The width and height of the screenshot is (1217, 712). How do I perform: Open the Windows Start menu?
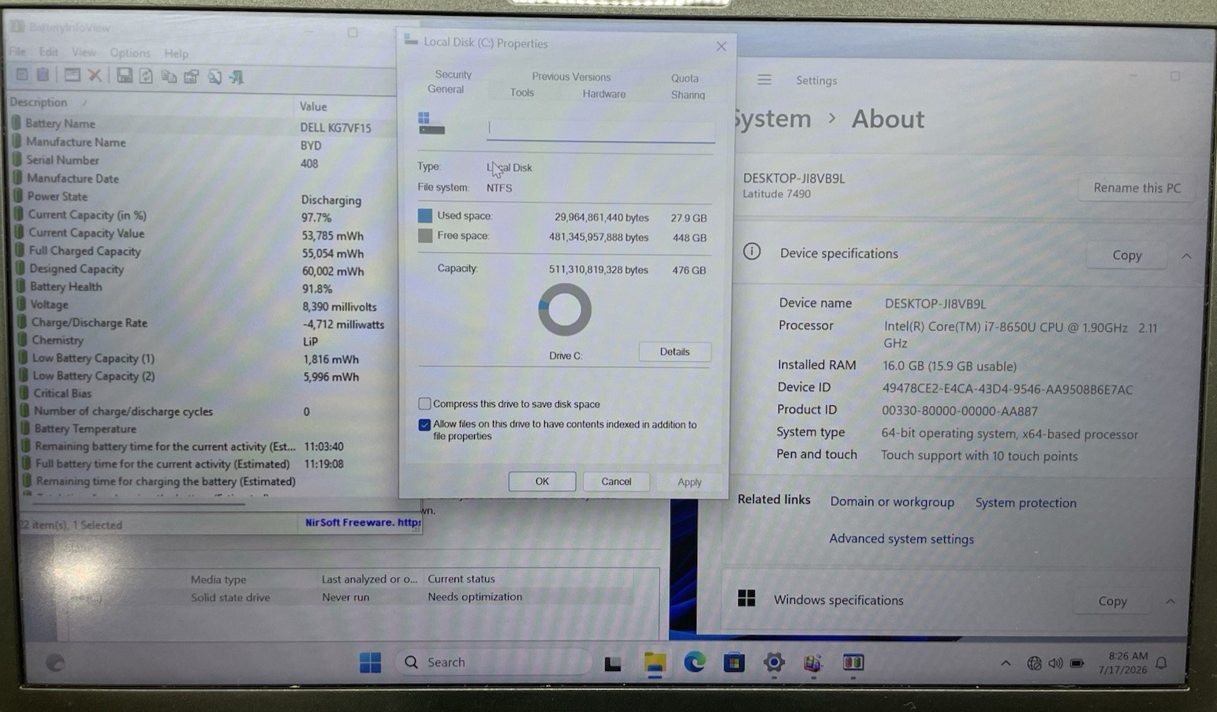pos(370,662)
